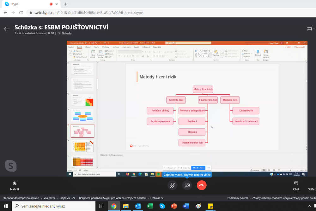The width and height of the screenshot is (316, 211).
Task: Open the Undo history dropdown arrow
Action: click(98, 43)
